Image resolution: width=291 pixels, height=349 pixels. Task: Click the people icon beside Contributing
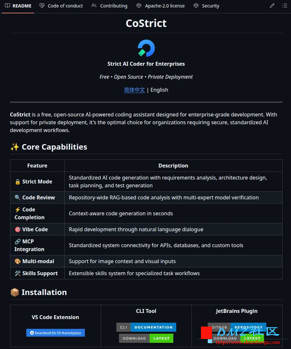(94, 6)
